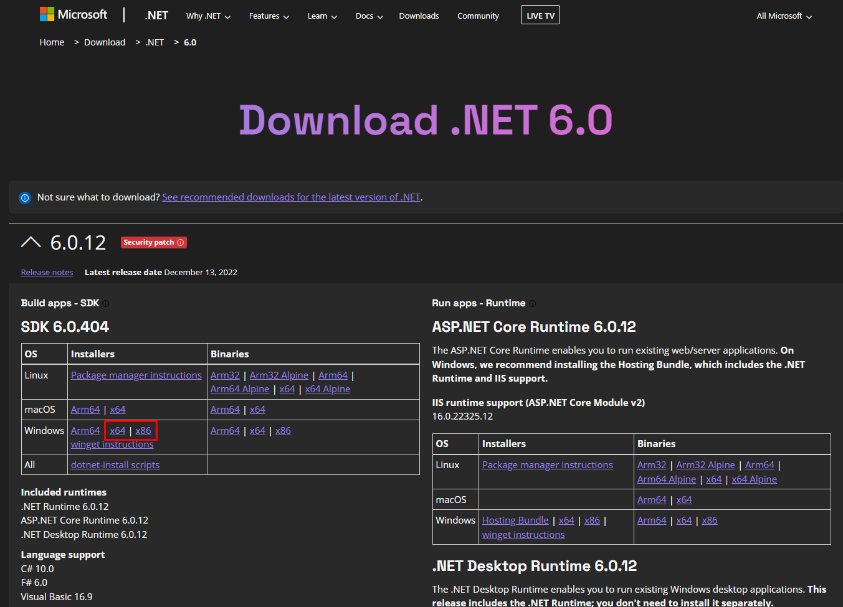This screenshot has height=607, width=843.
Task: Download SDK Linux Arm64 binary
Action: [x=333, y=375]
